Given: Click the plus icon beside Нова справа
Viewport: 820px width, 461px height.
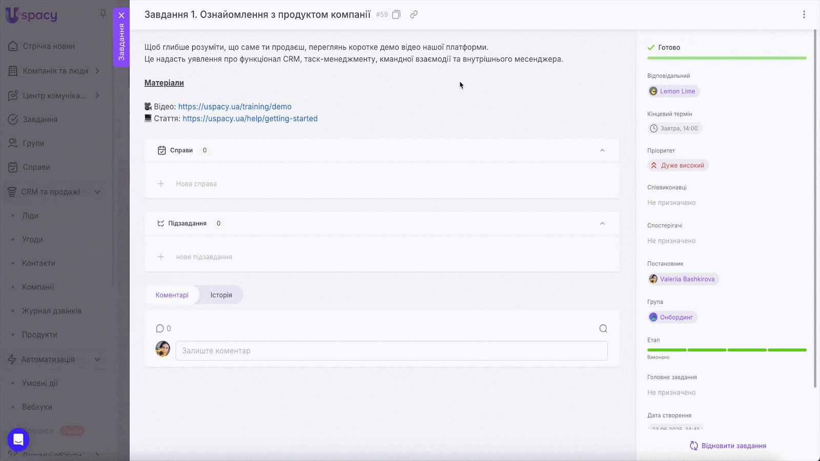Looking at the screenshot, I should [x=161, y=184].
